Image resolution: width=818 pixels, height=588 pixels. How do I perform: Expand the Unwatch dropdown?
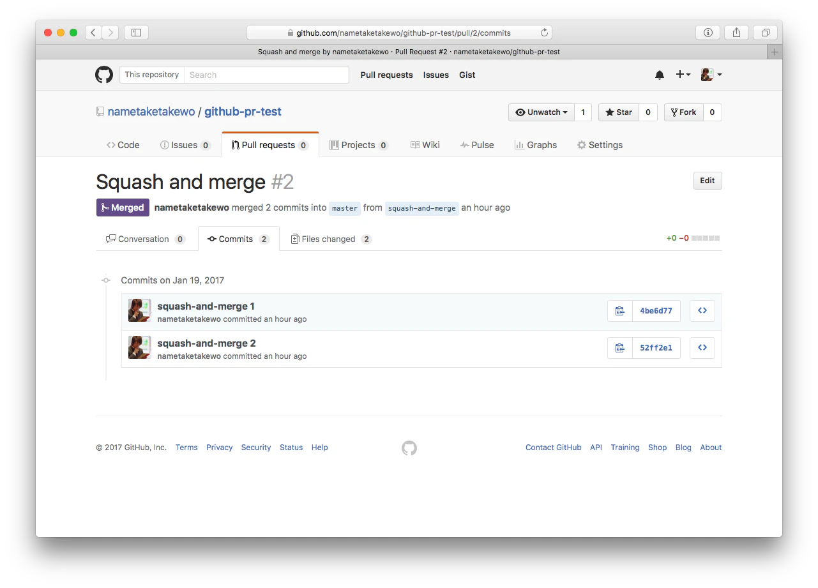pos(542,112)
